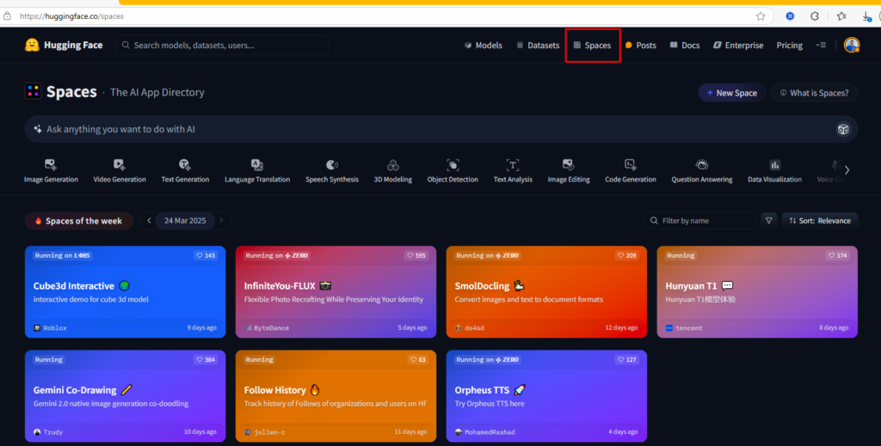Like InfiniteYou-FLUX with heart 595
This screenshot has height=446, width=881.
pyautogui.click(x=416, y=255)
